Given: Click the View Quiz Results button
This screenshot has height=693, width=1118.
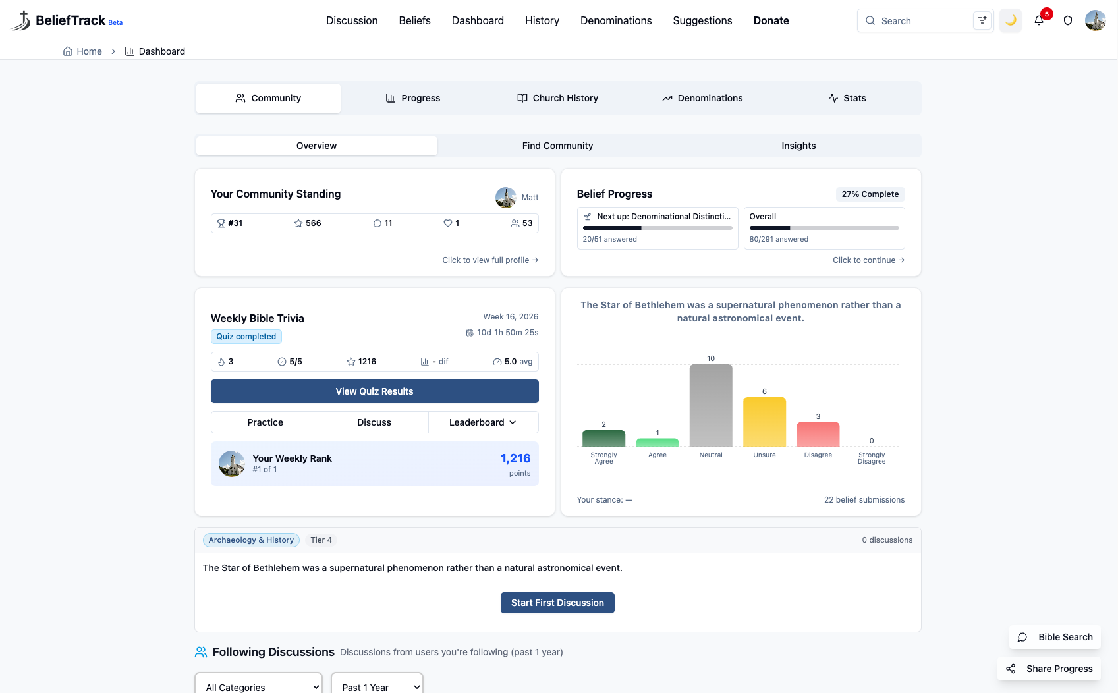Looking at the screenshot, I should coord(374,391).
